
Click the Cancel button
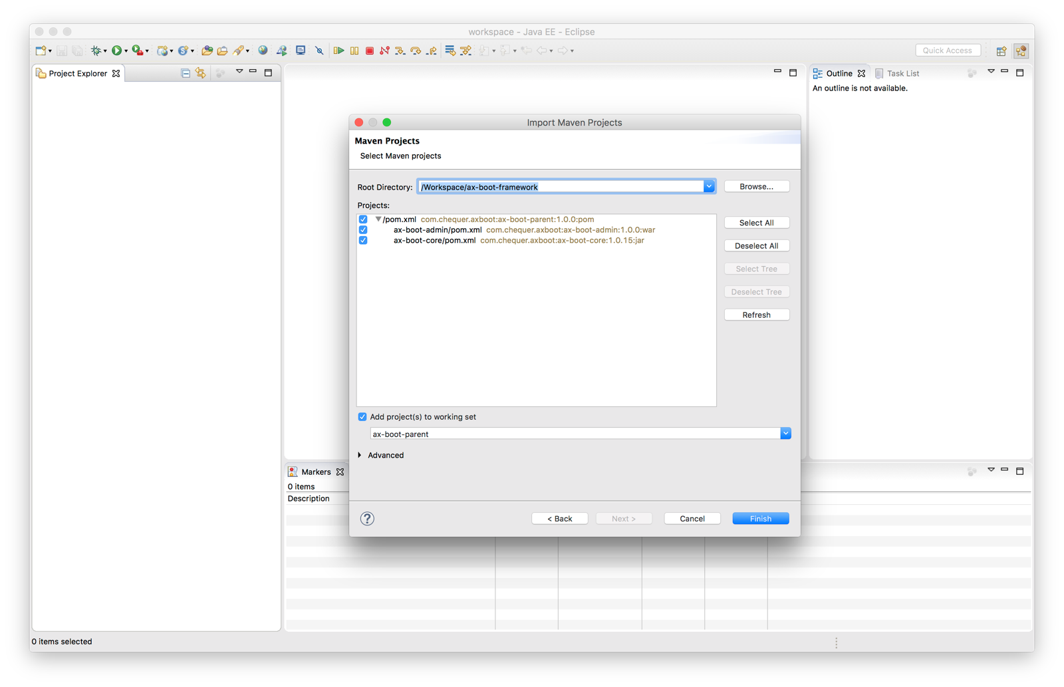[692, 519]
